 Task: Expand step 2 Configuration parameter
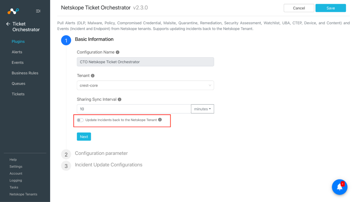point(101,153)
